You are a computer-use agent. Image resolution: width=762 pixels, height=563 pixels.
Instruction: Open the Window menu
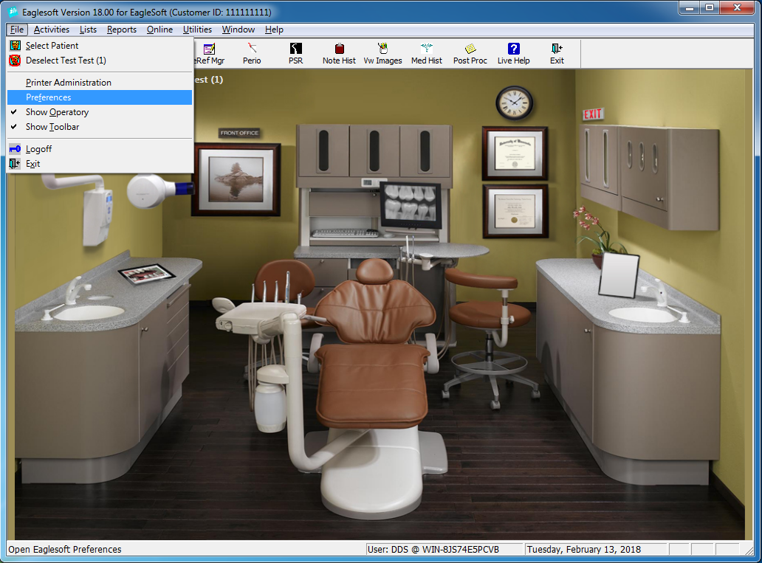coord(238,30)
